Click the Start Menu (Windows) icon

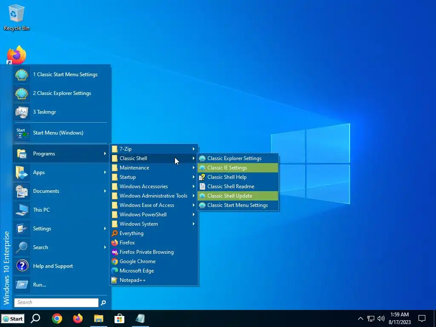(x=22, y=133)
